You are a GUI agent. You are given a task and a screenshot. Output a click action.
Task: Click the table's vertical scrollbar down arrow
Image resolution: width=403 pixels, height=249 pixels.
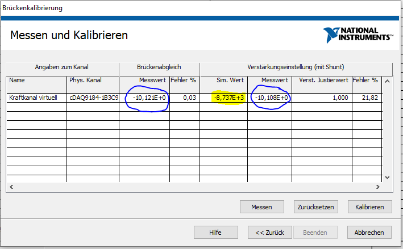(x=388, y=178)
